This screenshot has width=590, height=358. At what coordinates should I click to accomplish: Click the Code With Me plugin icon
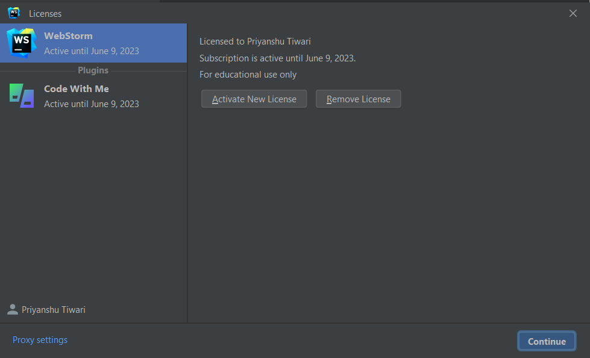coord(22,96)
